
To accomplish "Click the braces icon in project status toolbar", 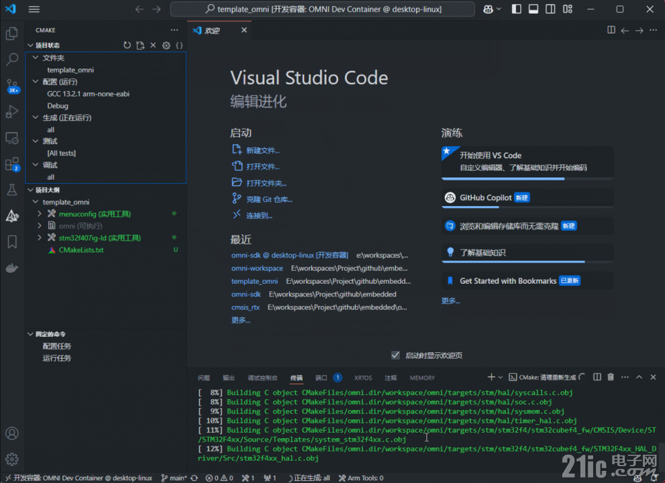I will tap(179, 45).
